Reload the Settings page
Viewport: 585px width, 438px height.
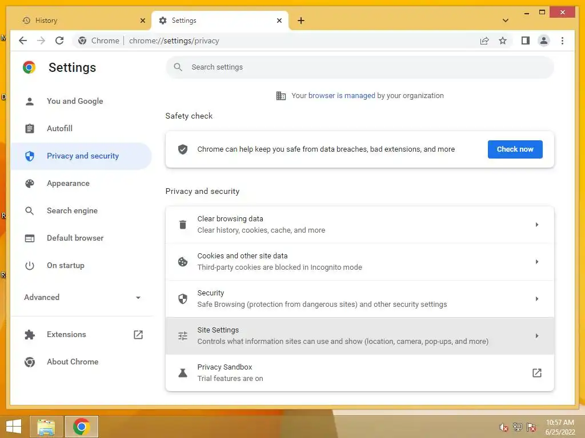point(59,40)
